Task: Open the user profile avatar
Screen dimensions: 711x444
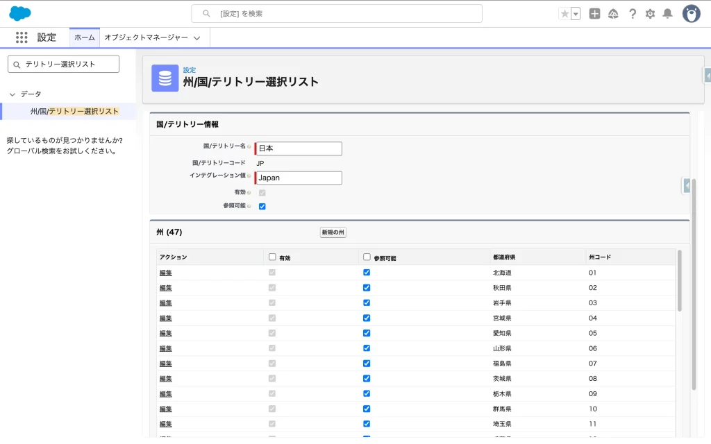Action: (x=691, y=14)
